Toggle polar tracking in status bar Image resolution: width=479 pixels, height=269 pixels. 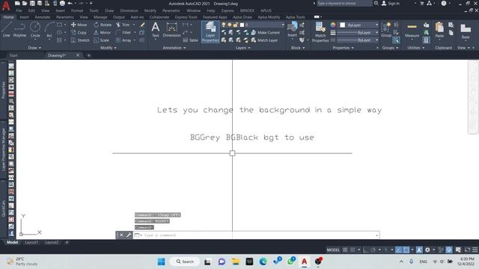click(373, 250)
